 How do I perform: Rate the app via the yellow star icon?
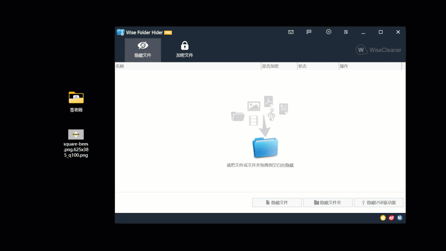point(382,218)
